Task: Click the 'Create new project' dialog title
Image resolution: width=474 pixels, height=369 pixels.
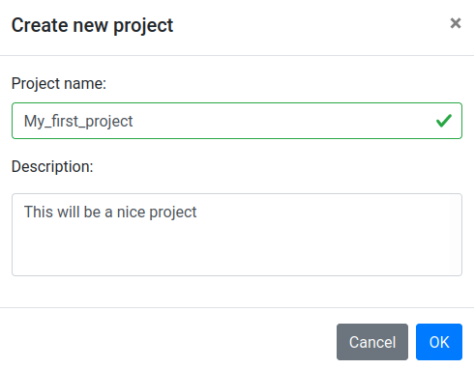Action: click(92, 25)
